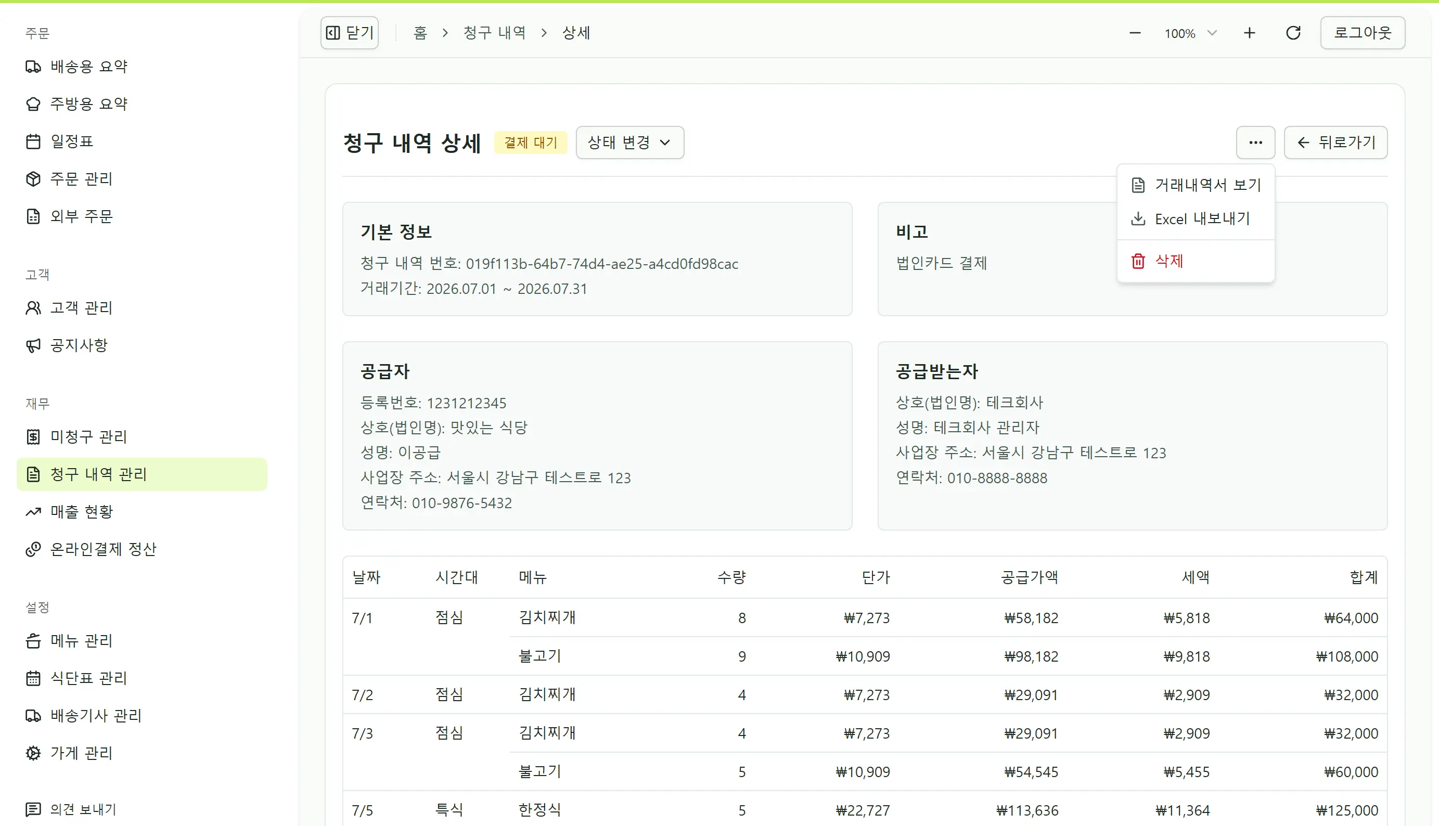The image size is (1439, 826).
Task: Open the 가게 관리 gear icon
Action: point(33,753)
